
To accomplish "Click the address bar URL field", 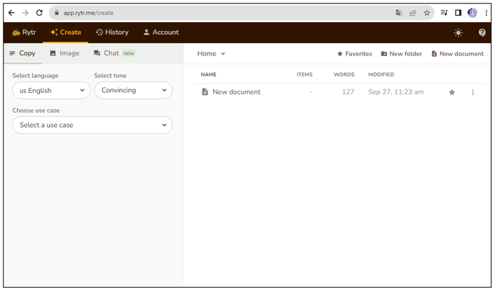I will [213, 13].
